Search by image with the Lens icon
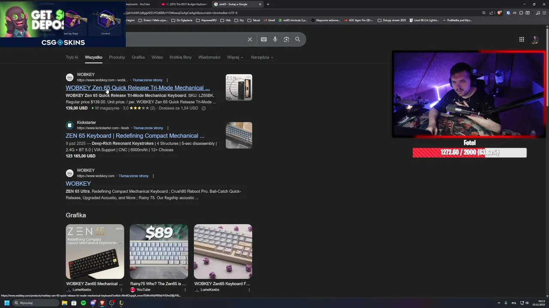549x308 pixels. pos(287,39)
